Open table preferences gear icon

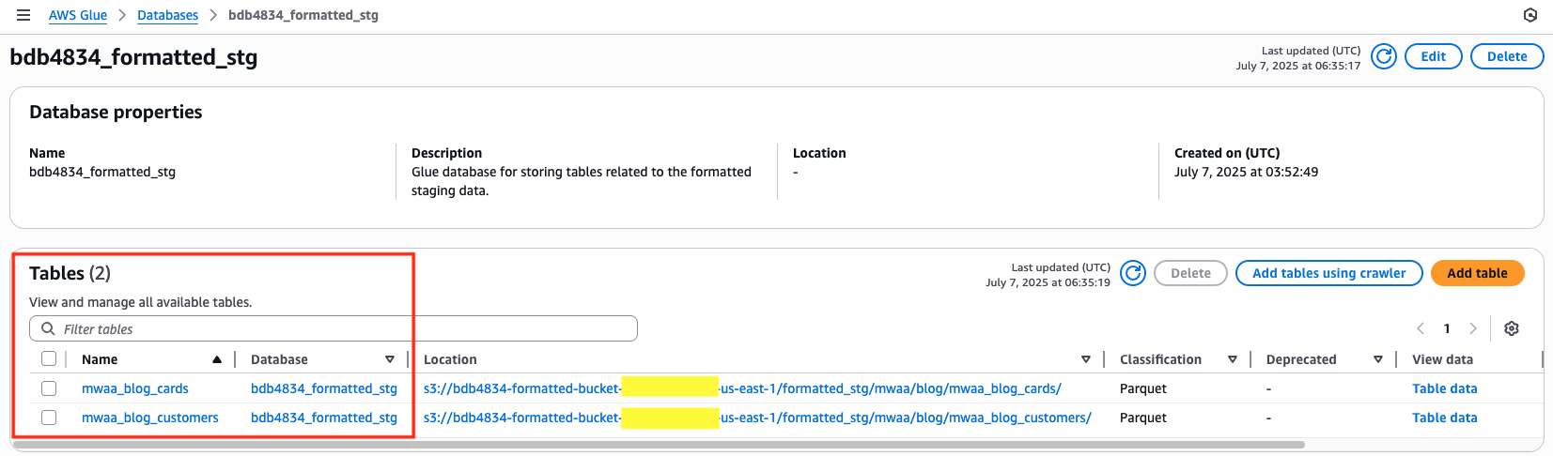(x=1511, y=328)
